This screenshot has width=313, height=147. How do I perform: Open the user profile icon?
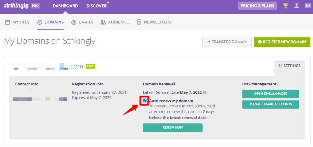pos(297,6)
